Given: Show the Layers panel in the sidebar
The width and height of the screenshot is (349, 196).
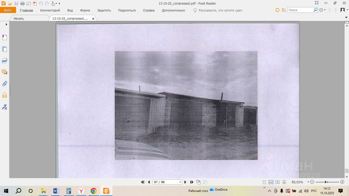Looking at the screenshot, I should pos(5,60).
